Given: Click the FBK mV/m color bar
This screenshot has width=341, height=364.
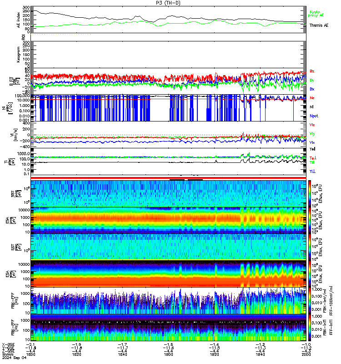Looking at the screenshot, I should (310, 301).
